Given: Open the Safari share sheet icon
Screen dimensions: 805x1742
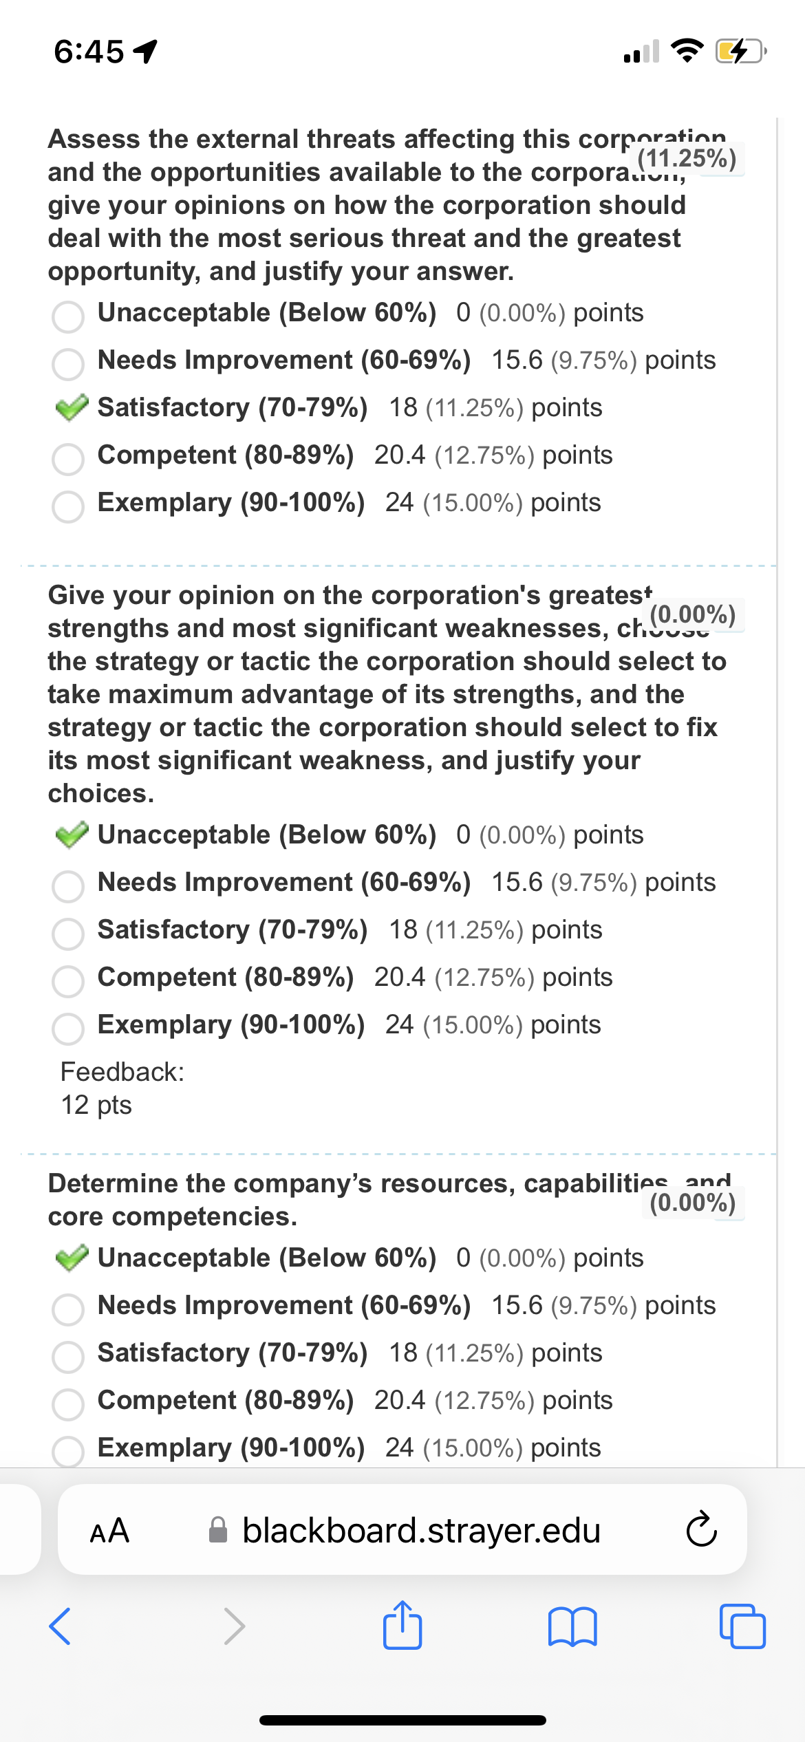Looking at the screenshot, I should [x=402, y=1624].
